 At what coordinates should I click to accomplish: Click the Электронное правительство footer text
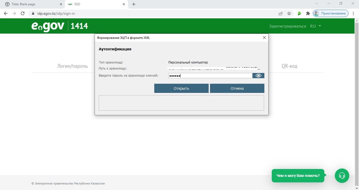pyautogui.click(x=68, y=183)
